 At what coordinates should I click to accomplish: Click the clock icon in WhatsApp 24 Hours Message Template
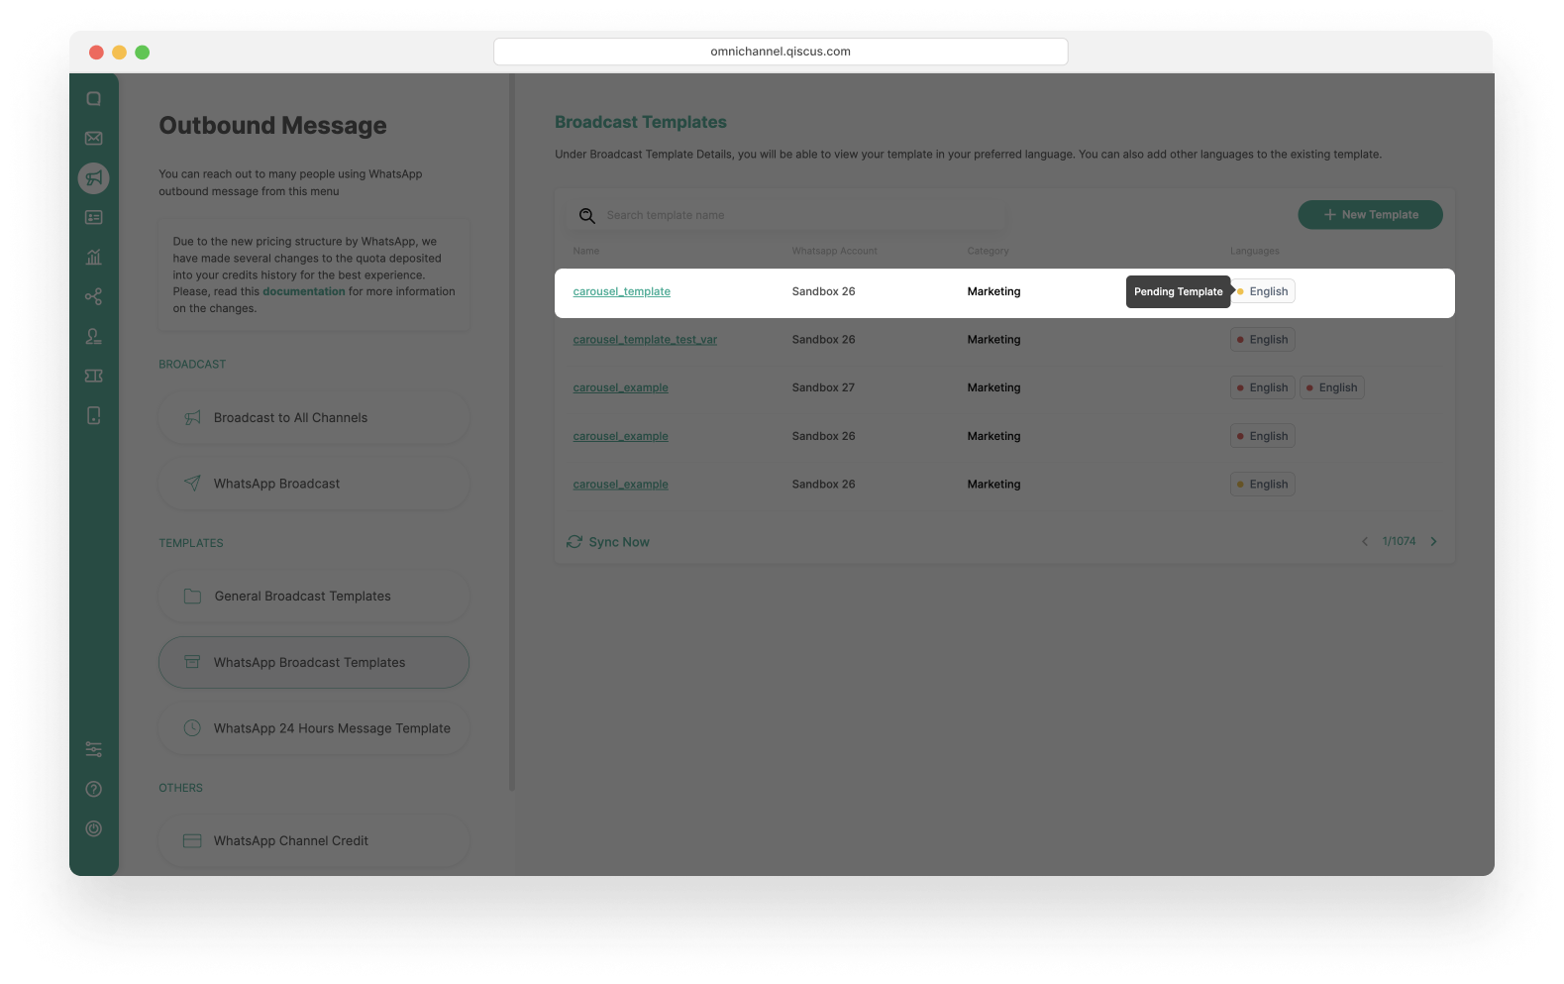192,728
